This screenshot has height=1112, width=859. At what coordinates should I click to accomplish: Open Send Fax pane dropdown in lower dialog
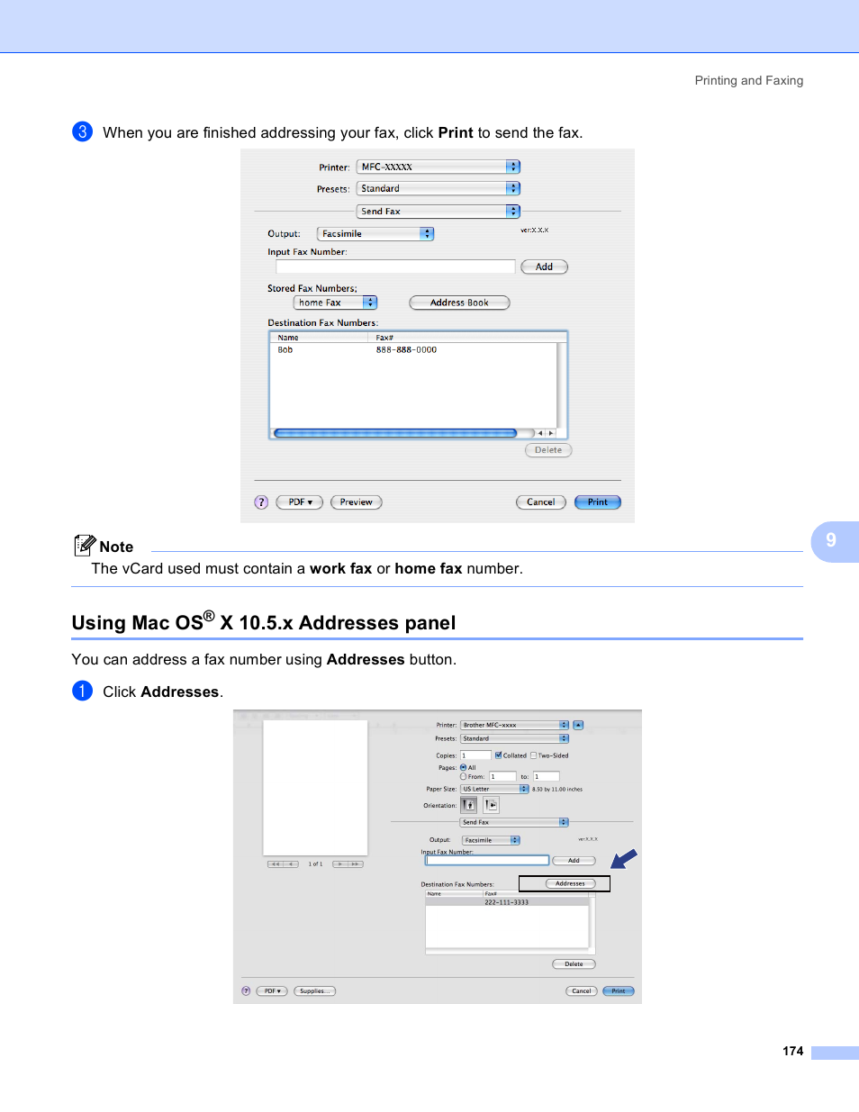(x=515, y=822)
